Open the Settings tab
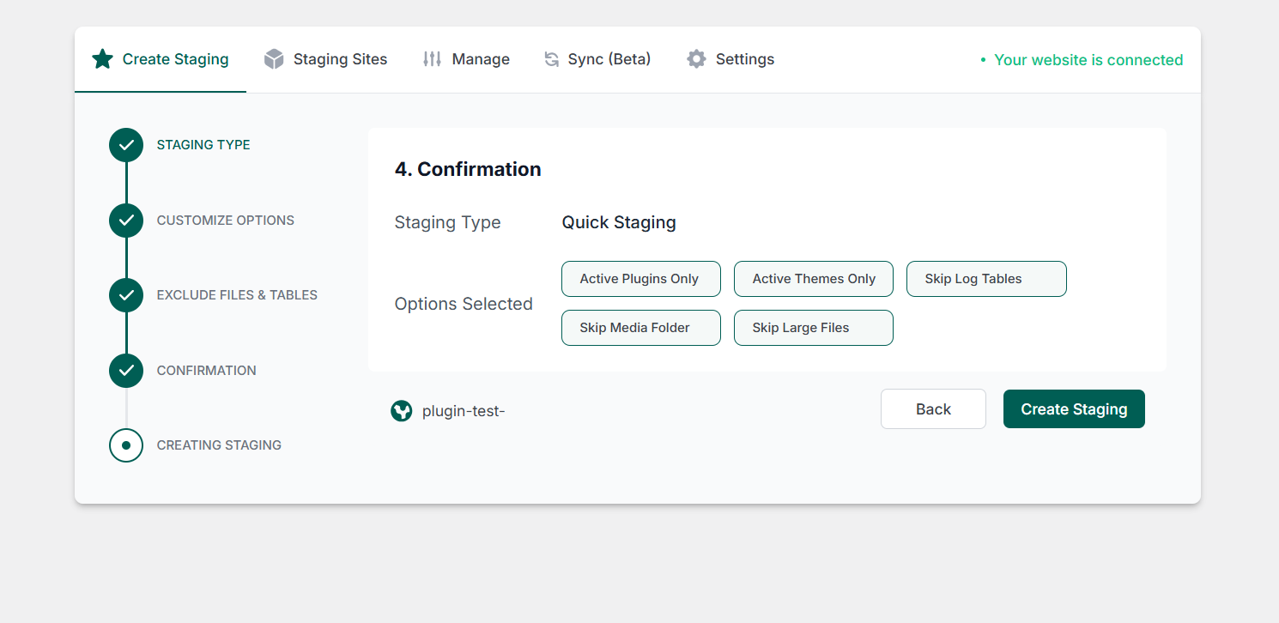The height and width of the screenshot is (623, 1279). [730, 59]
